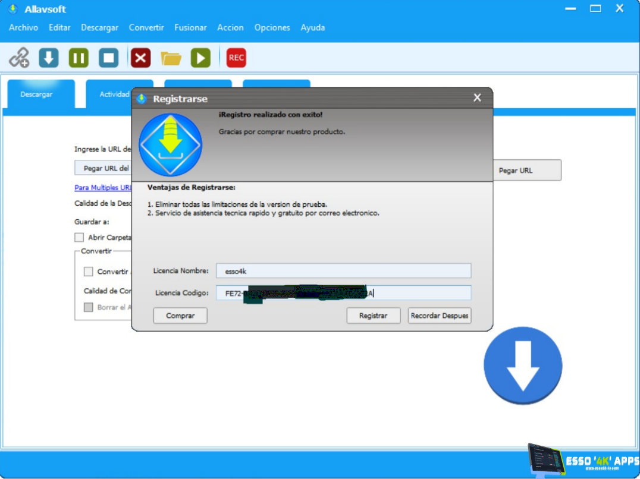Click the large blue download circle button
The image size is (640, 479).
tap(522, 365)
